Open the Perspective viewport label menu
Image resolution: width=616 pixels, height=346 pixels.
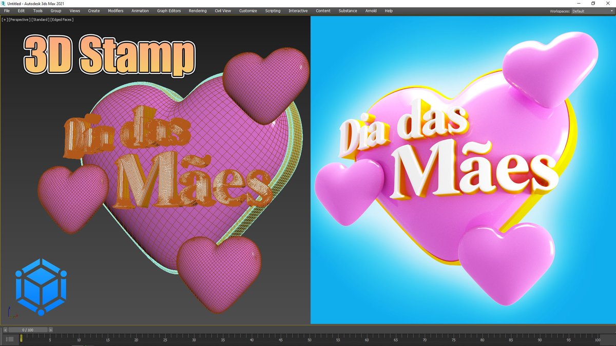[x=19, y=19]
